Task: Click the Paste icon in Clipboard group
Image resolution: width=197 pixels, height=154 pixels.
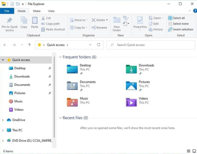Action: 34,21
